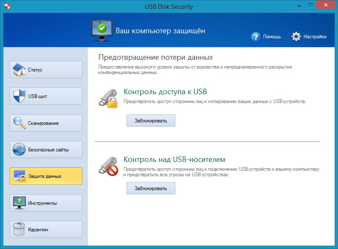Image resolution: width=338 pixels, height=249 pixels.
Task: Open the Настройки link
Action: coord(315,37)
